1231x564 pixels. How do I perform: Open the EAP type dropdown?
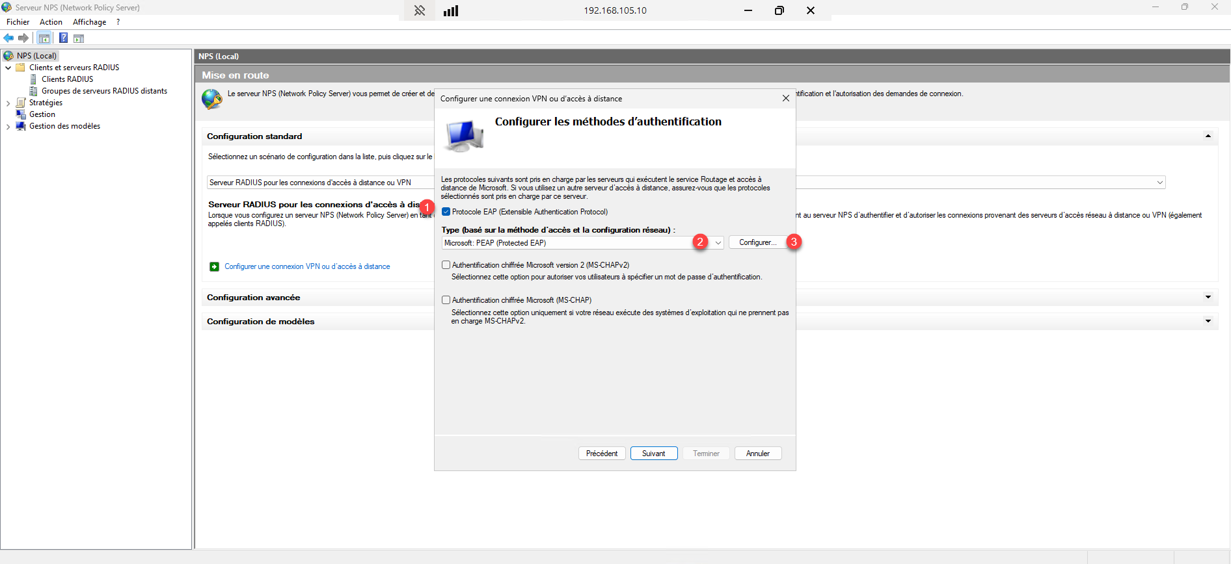click(x=718, y=243)
